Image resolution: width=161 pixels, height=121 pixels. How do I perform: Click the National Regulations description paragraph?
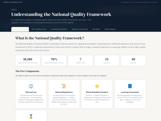(x=64, y=100)
